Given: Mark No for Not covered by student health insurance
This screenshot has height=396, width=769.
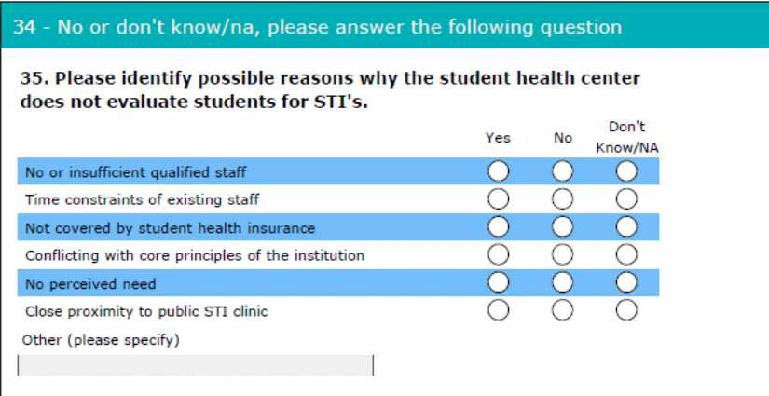Looking at the screenshot, I should 562,227.
